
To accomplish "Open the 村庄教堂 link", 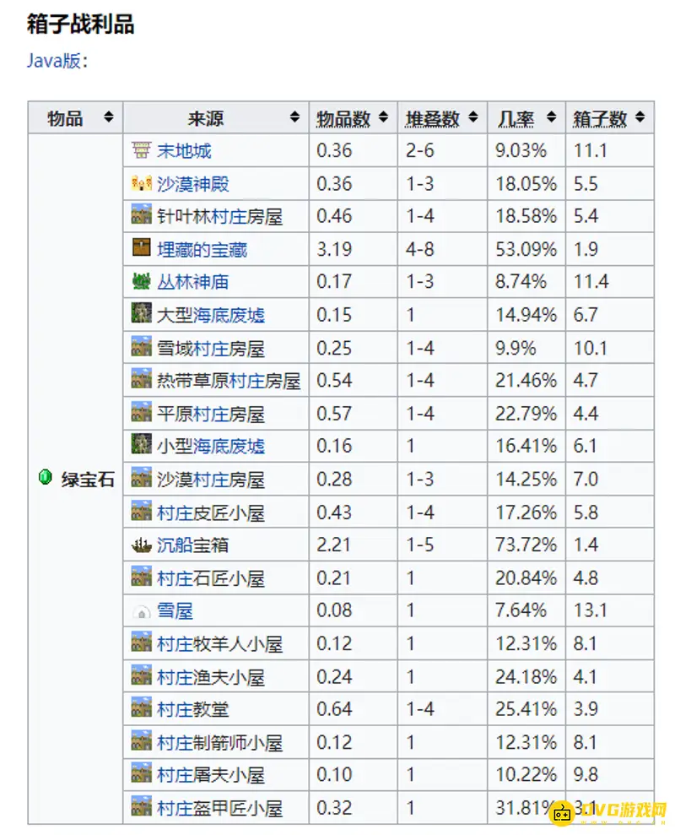I will 193,709.
